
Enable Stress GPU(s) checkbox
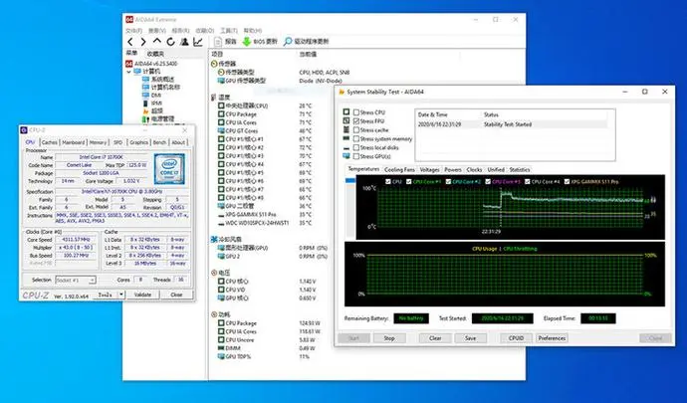click(356, 156)
